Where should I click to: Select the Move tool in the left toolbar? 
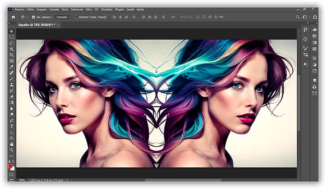coord(11,31)
